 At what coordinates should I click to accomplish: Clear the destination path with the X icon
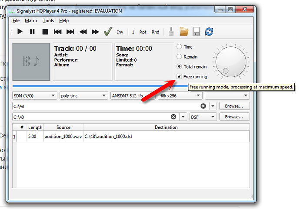173,117
